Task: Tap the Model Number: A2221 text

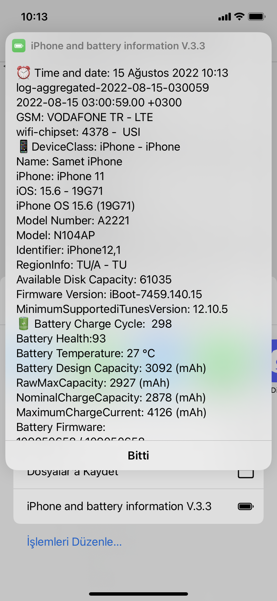Action: [x=73, y=220]
